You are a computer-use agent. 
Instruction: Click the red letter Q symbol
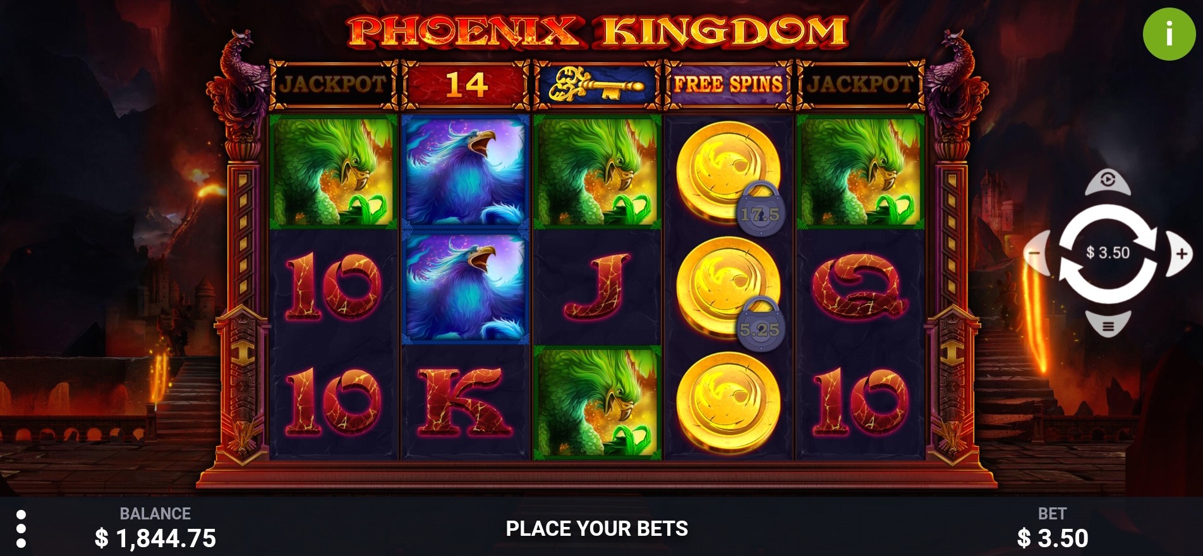(860, 287)
